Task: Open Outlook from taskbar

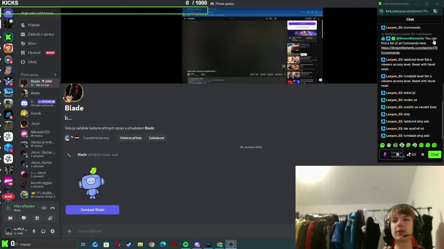Action: pyautogui.click(x=95, y=245)
